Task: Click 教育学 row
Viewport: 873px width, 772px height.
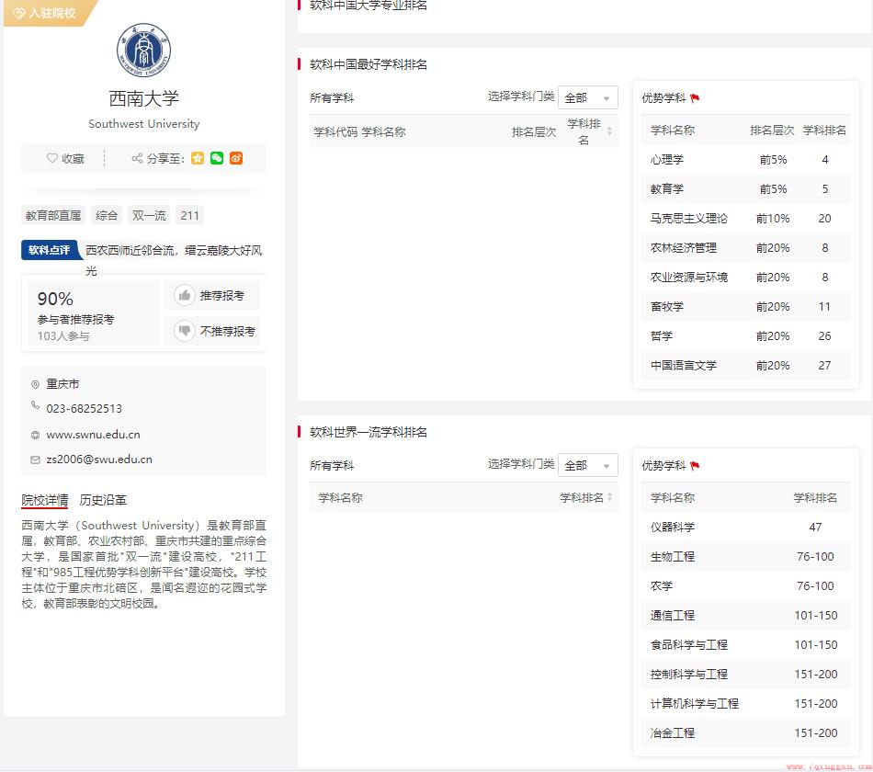Action: pos(745,188)
